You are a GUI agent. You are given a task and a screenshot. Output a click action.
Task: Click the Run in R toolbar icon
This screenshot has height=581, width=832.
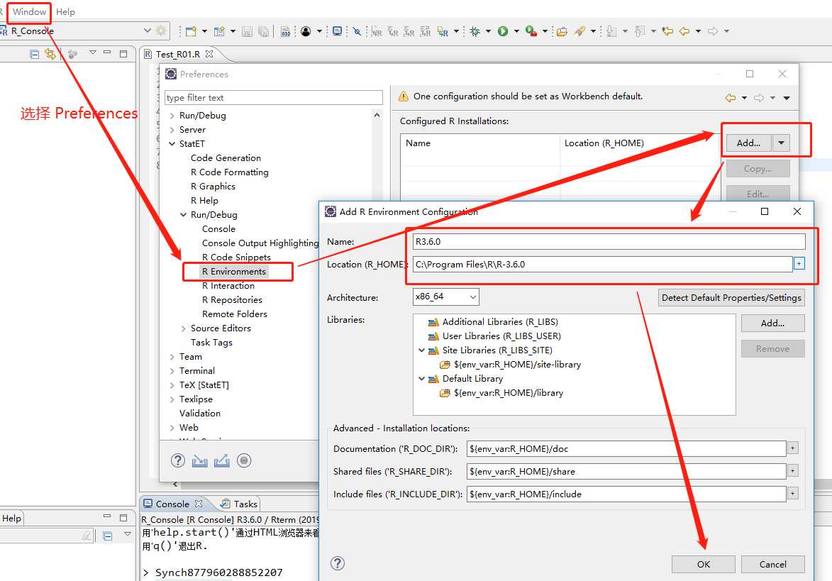pyautogui.click(x=443, y=31)
